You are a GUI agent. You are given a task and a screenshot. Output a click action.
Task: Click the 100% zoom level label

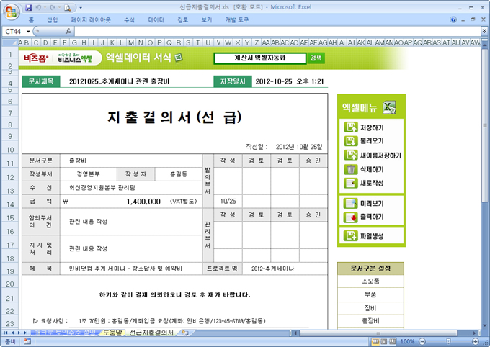click(407, 341)
